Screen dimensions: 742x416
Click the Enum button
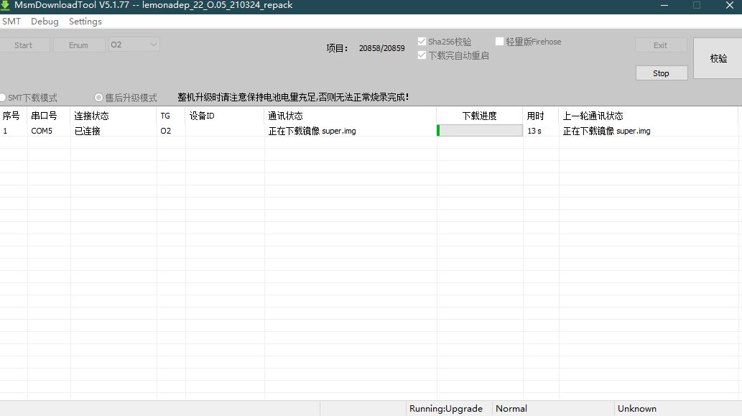(78, 45)
